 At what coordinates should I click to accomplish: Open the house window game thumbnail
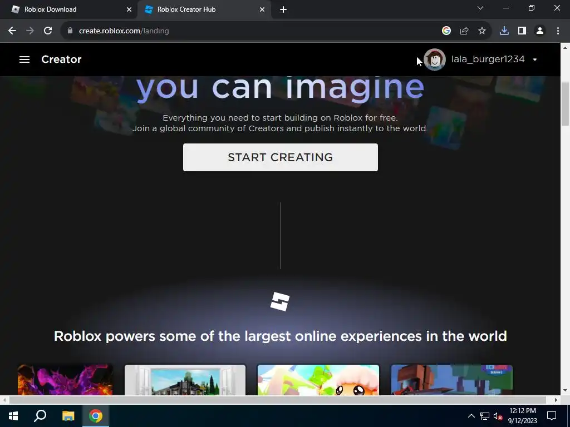[185, 380]
